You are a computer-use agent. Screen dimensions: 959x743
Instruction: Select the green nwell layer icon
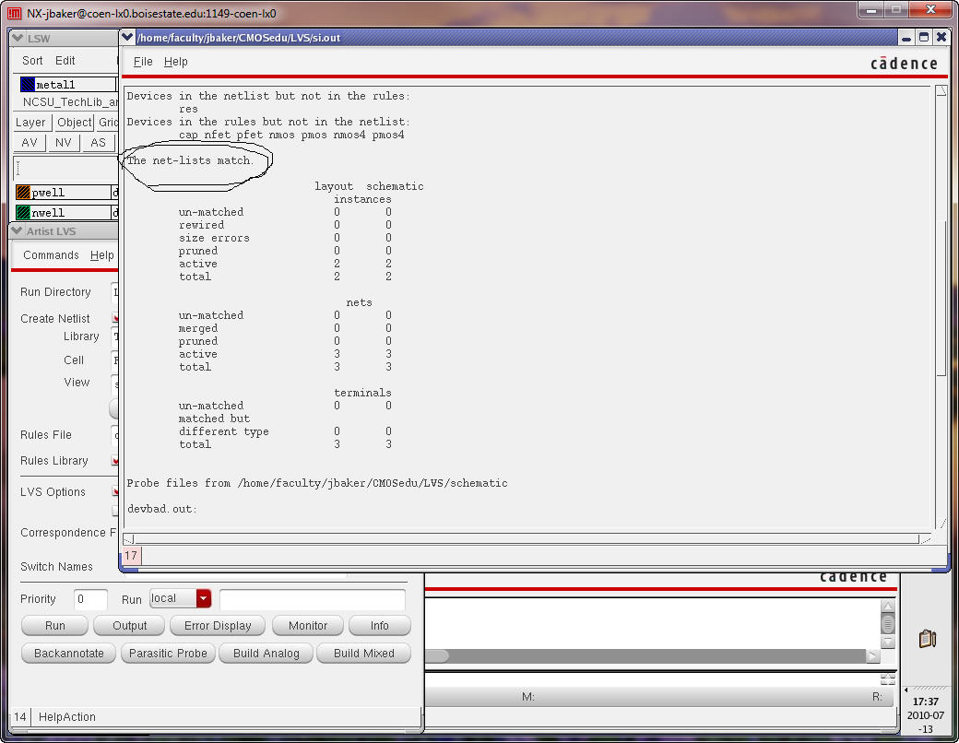(x=24, y=213)
